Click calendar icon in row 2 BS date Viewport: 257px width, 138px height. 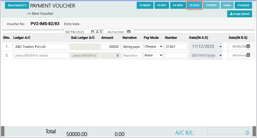pos(248,55)
